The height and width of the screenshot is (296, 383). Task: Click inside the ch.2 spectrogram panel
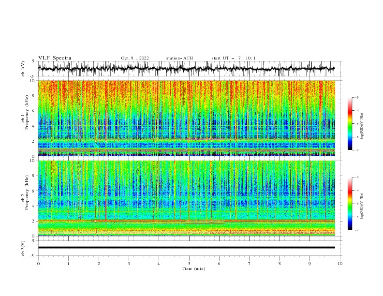(187, 198)
